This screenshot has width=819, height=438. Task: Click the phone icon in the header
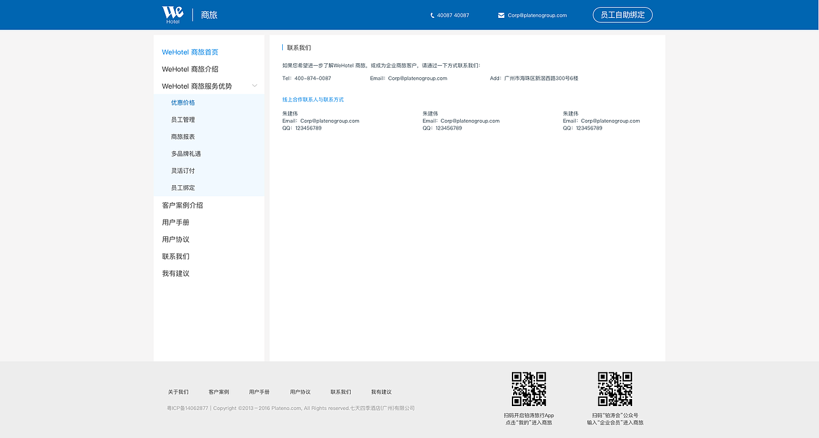tap(432, 15)
